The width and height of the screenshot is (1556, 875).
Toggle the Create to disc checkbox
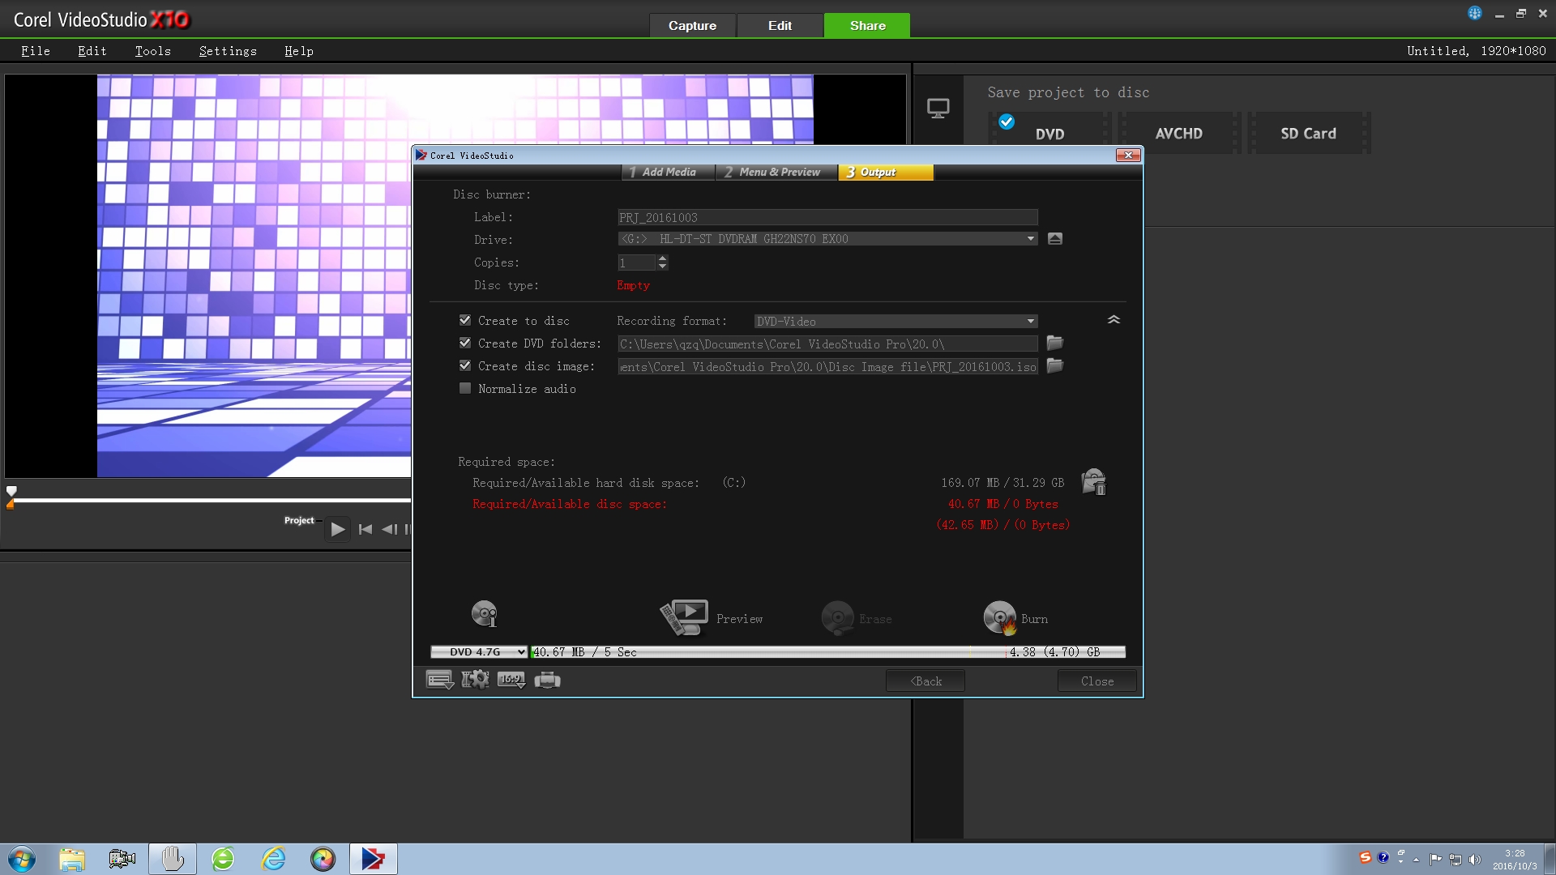pyautogui.click(x=465, y=320)
